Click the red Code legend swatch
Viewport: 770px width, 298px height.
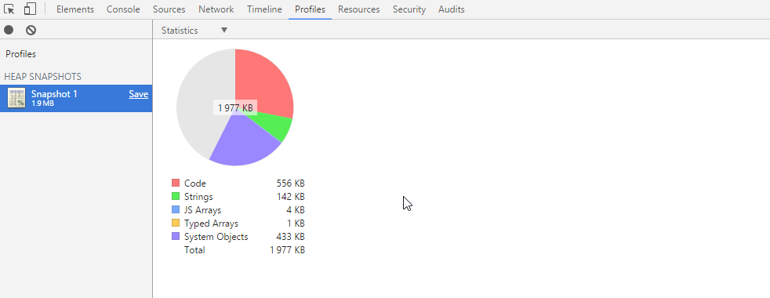(176, 184)
